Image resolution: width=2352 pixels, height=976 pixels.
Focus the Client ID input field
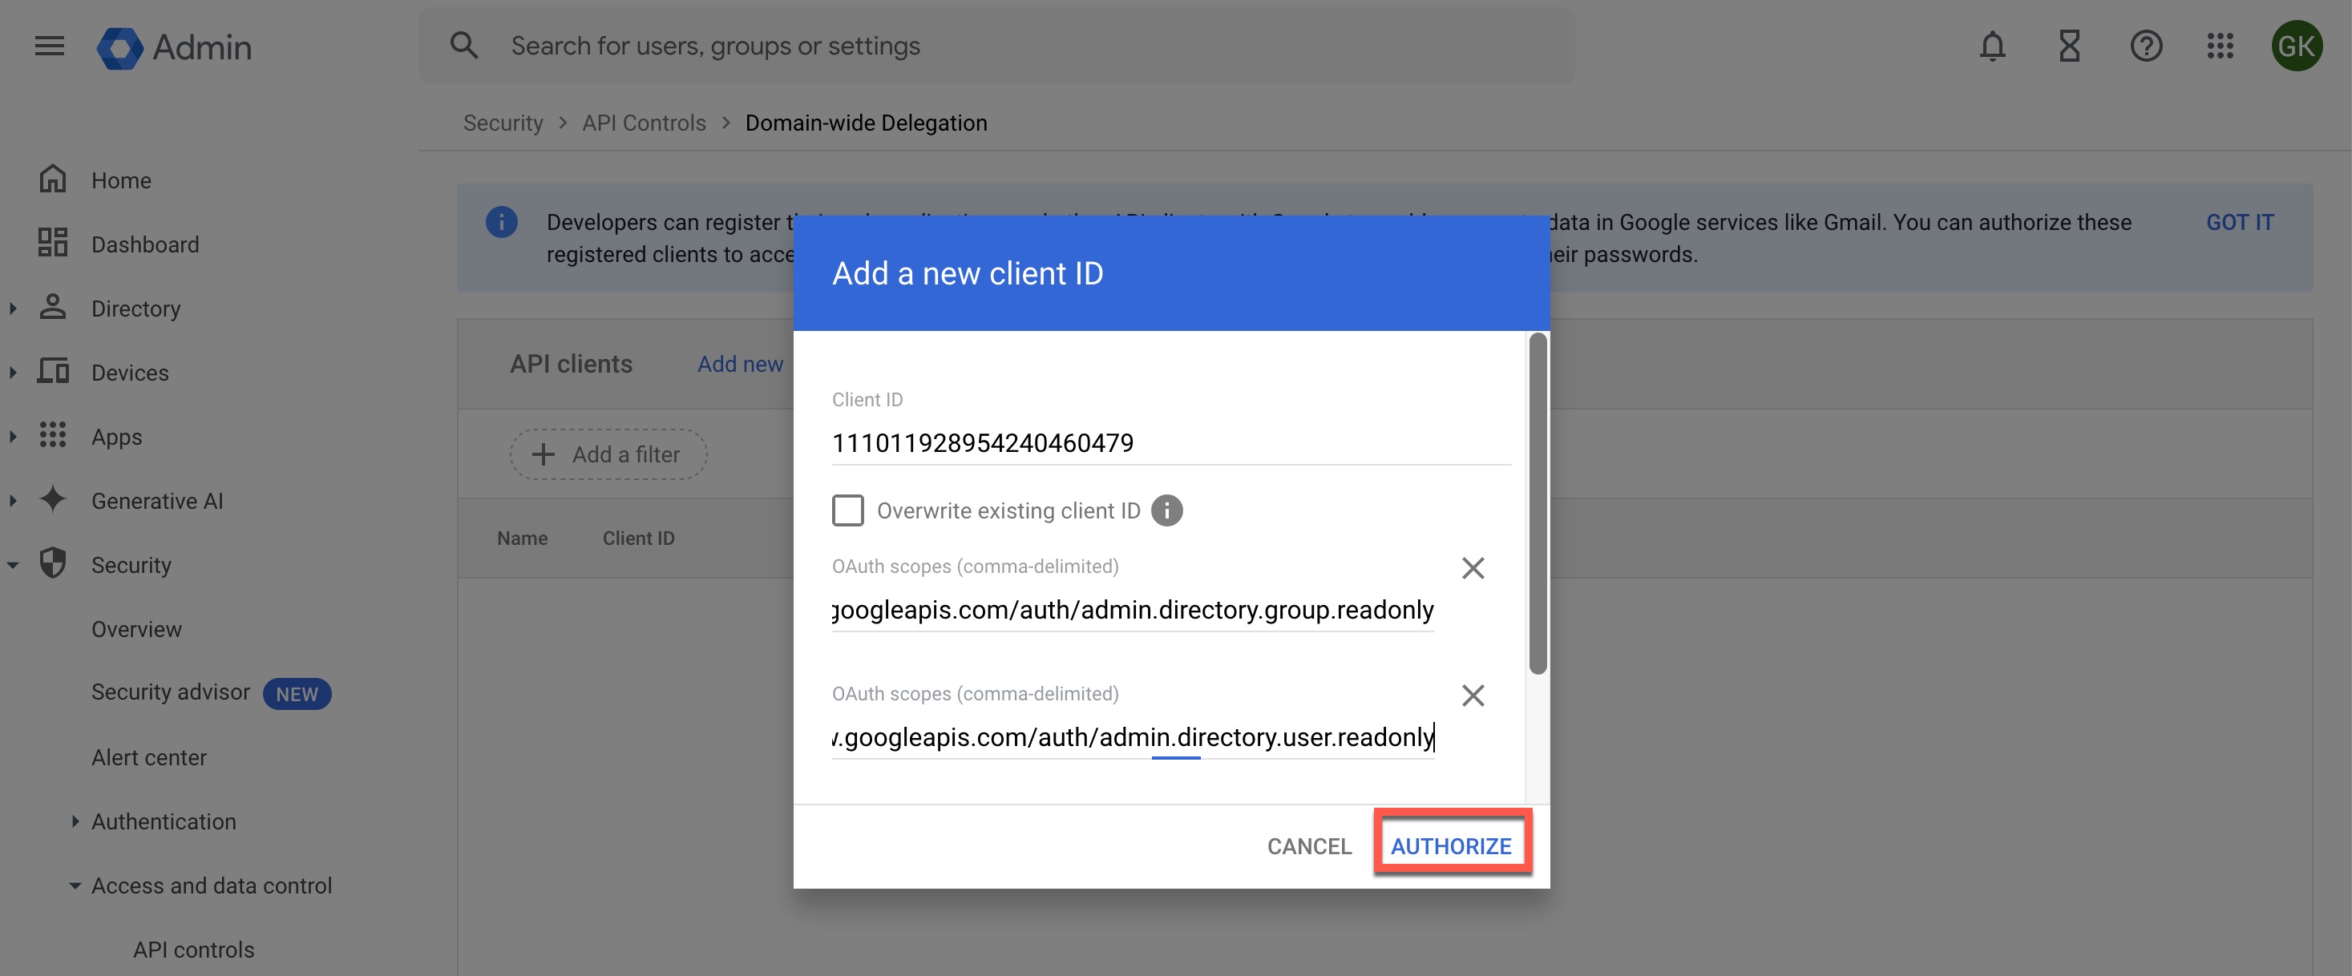pyautogui.click(x=1169, y=443)
